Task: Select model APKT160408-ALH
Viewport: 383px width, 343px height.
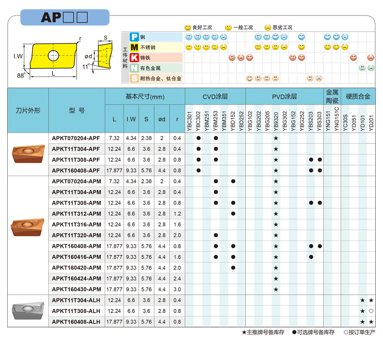Action: point(76,322)
